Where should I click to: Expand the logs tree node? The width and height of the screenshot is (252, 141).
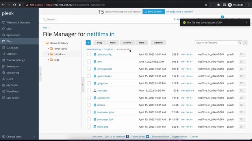click(48, 60)
